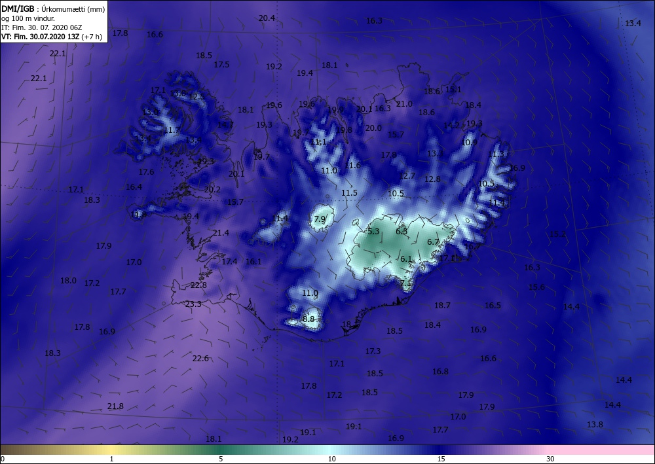655x464 pixels.
Task: Click the map value 17.3
Action: tap(373, 351)
